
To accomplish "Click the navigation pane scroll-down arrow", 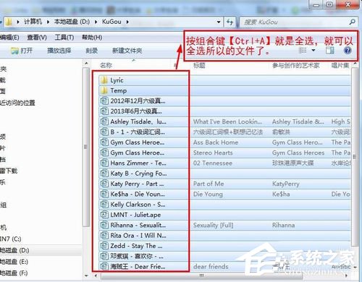I will tap(86, 275).
